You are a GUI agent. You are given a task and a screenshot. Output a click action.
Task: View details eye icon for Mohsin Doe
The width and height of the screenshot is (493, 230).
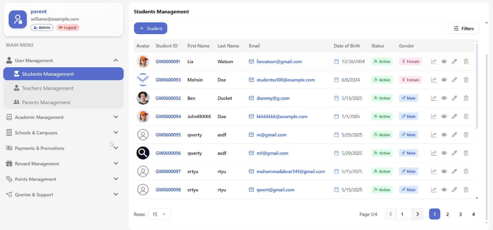tap(444, 80)
